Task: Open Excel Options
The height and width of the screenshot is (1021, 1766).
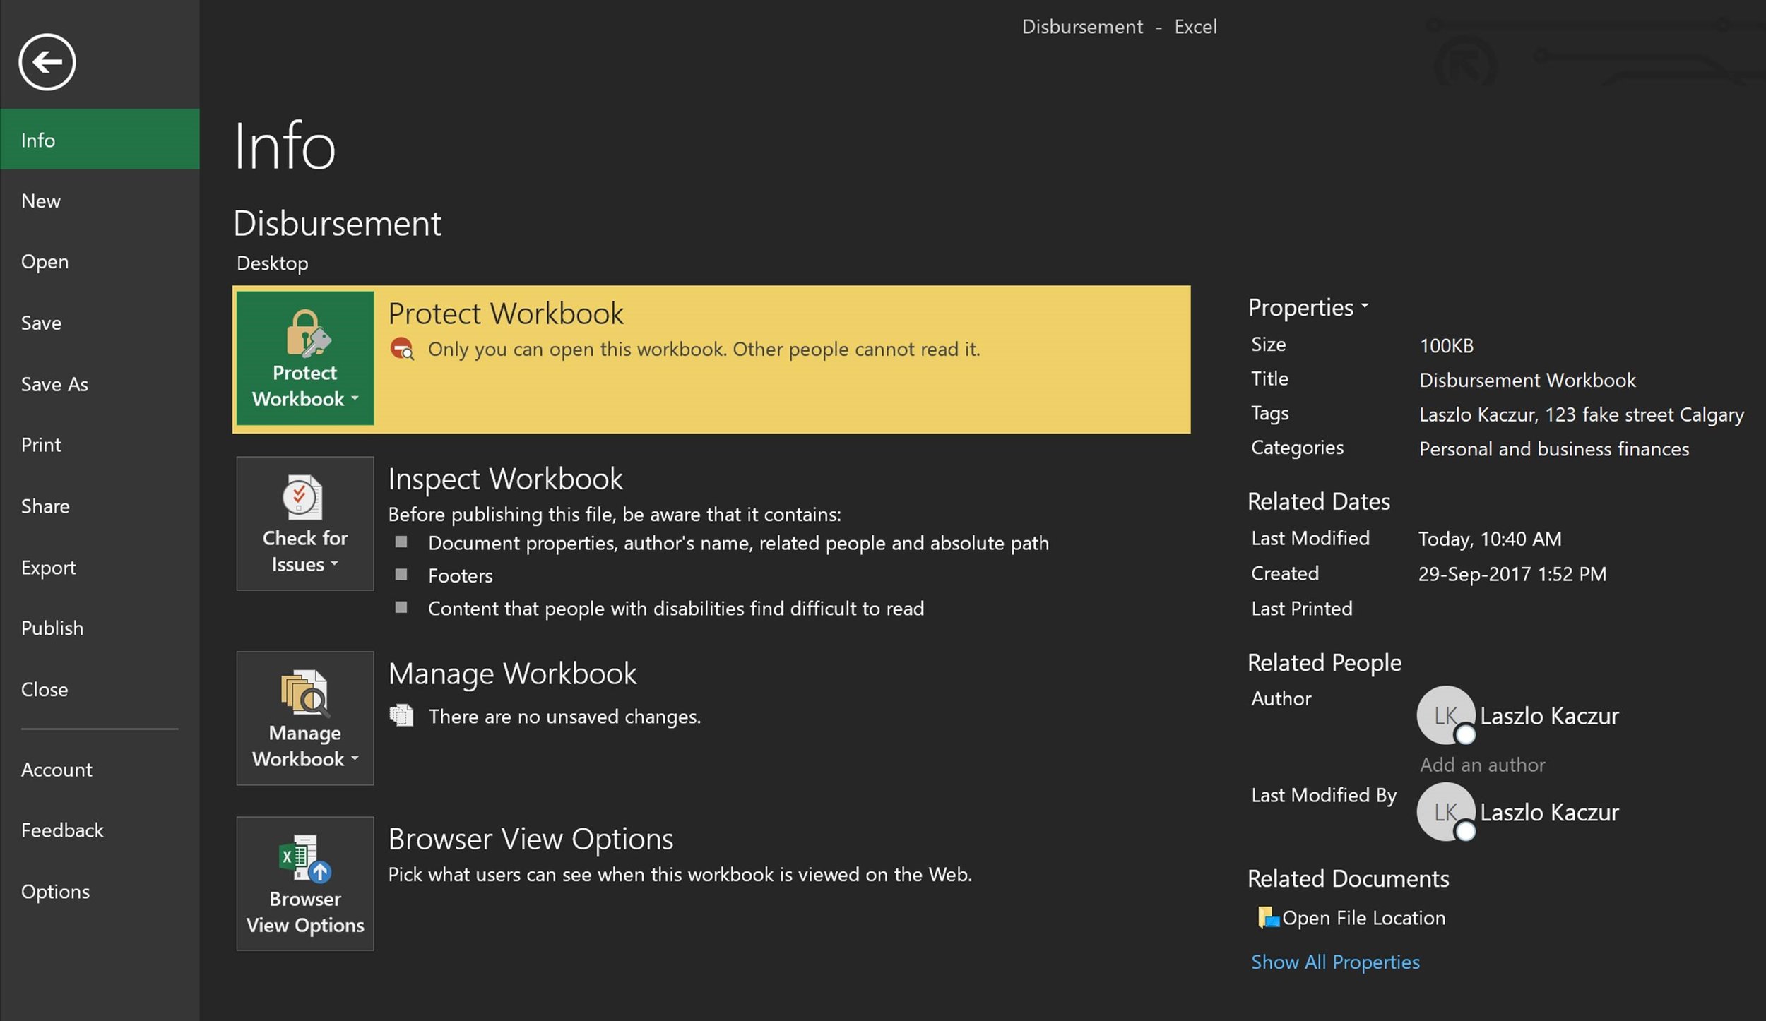Action: point(100,892)
